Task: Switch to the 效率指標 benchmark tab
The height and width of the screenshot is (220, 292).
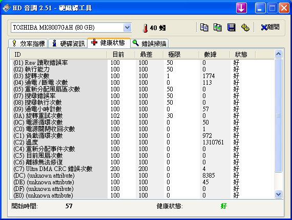Action: pos(28,43)
